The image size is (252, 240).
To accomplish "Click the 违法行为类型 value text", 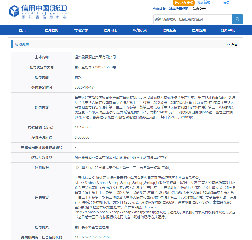I will point(121,158).
